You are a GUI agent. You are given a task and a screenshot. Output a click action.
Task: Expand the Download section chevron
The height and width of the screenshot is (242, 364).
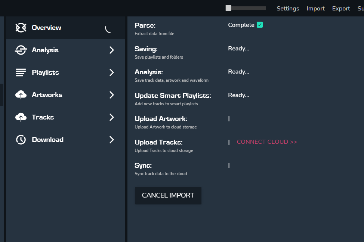coord(111,140)
